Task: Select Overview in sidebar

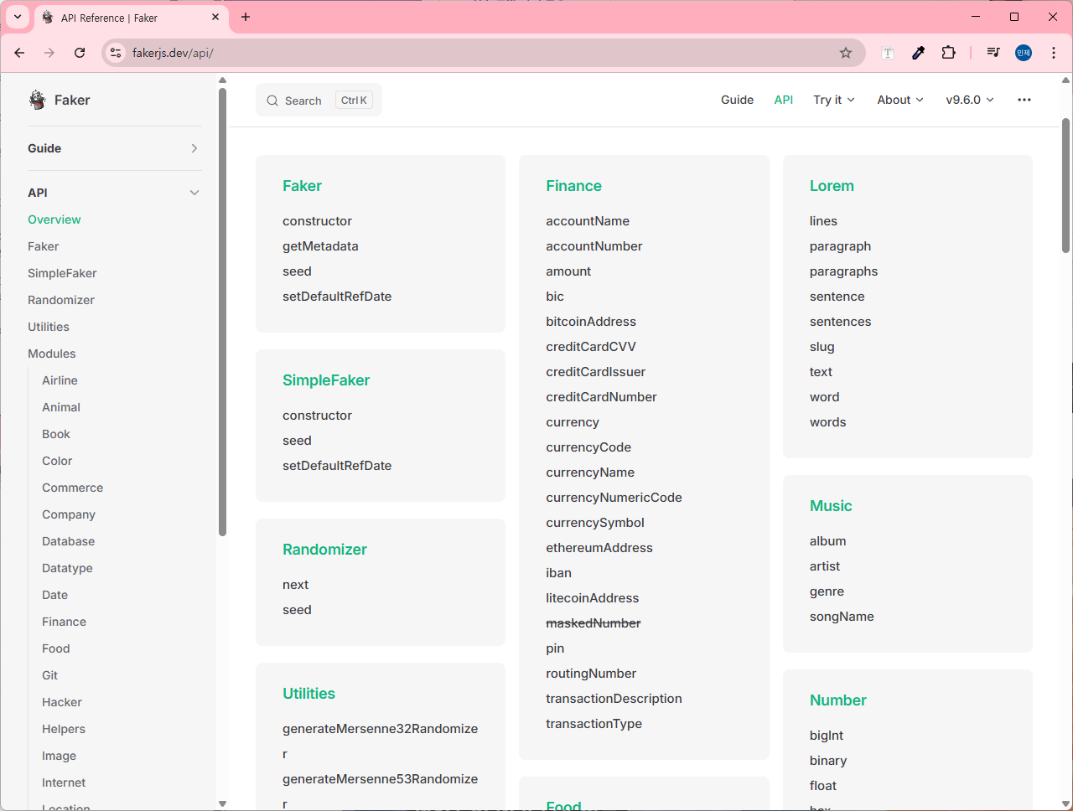Action: click(x=54, y=220)
